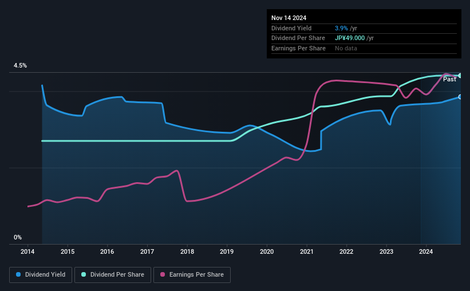Click the 0% y-axis label
The width and height of the screenshot is (470, 291).
point(18,237)
